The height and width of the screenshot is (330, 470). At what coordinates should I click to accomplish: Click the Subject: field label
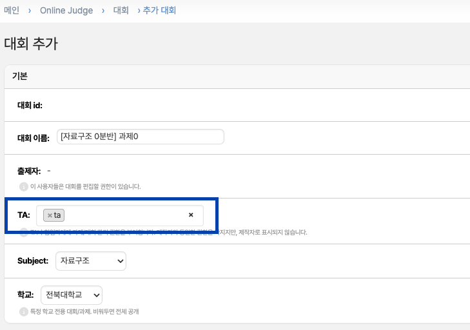click(33, 261)
